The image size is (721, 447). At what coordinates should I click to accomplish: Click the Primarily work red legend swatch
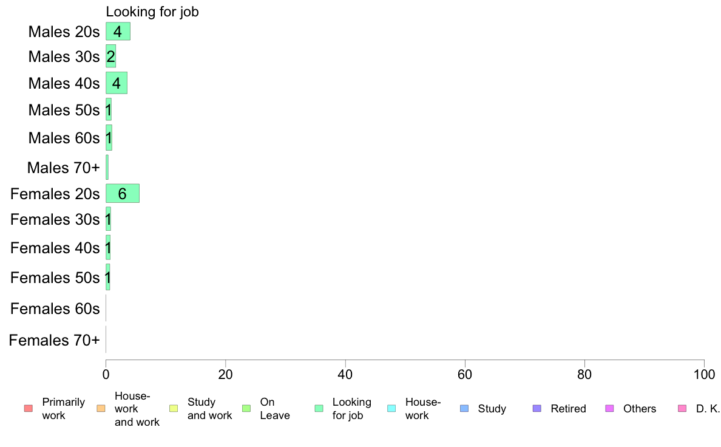(x=29, y=408)
